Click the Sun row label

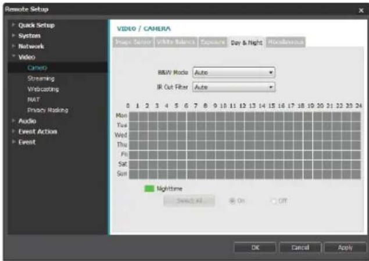pyautogui.click(x=122, y=173)
